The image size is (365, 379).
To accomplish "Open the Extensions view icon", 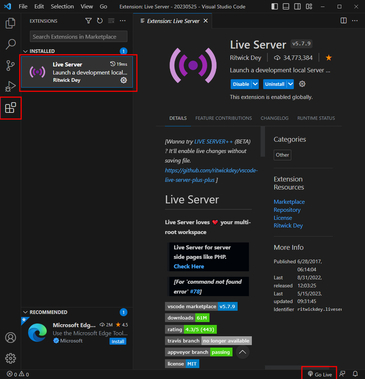I will click(10, 108).
